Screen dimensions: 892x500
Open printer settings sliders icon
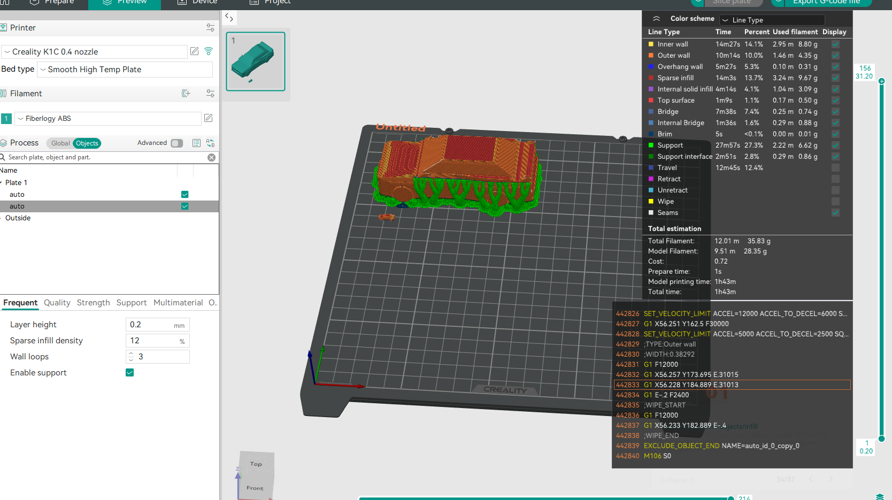point(210,28)
